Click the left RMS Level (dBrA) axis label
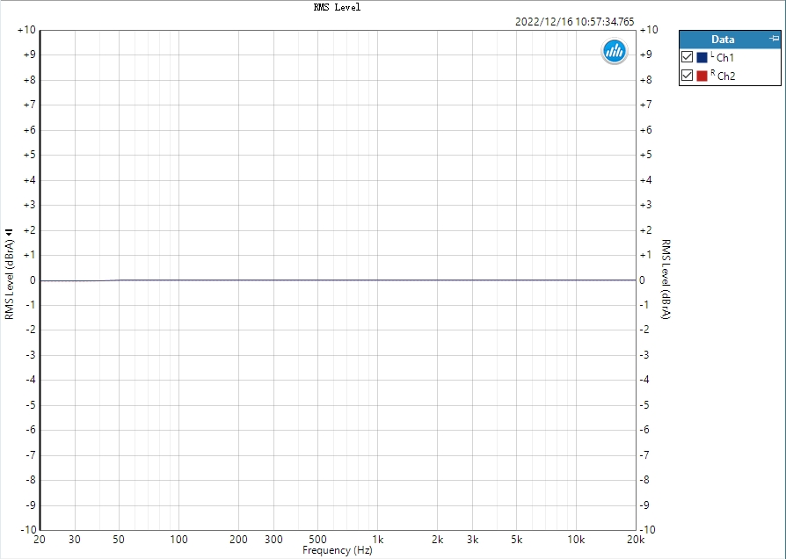786x559 pixels. point(10,279)
